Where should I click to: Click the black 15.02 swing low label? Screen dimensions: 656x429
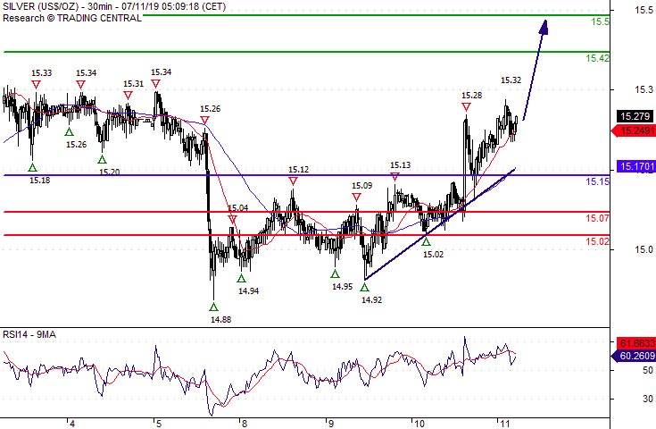[x=433, y=255]
